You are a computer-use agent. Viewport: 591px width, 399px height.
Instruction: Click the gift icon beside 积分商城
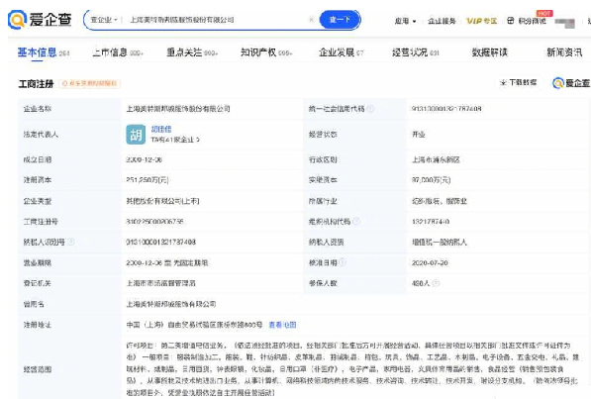coord(510,21)
